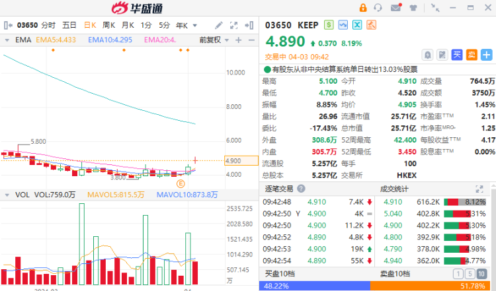Image resolution: width=496 pixels, height=291 pixels.
Task: Open more K-line periods dropdown arrow
Action: [x=195, y=25]
